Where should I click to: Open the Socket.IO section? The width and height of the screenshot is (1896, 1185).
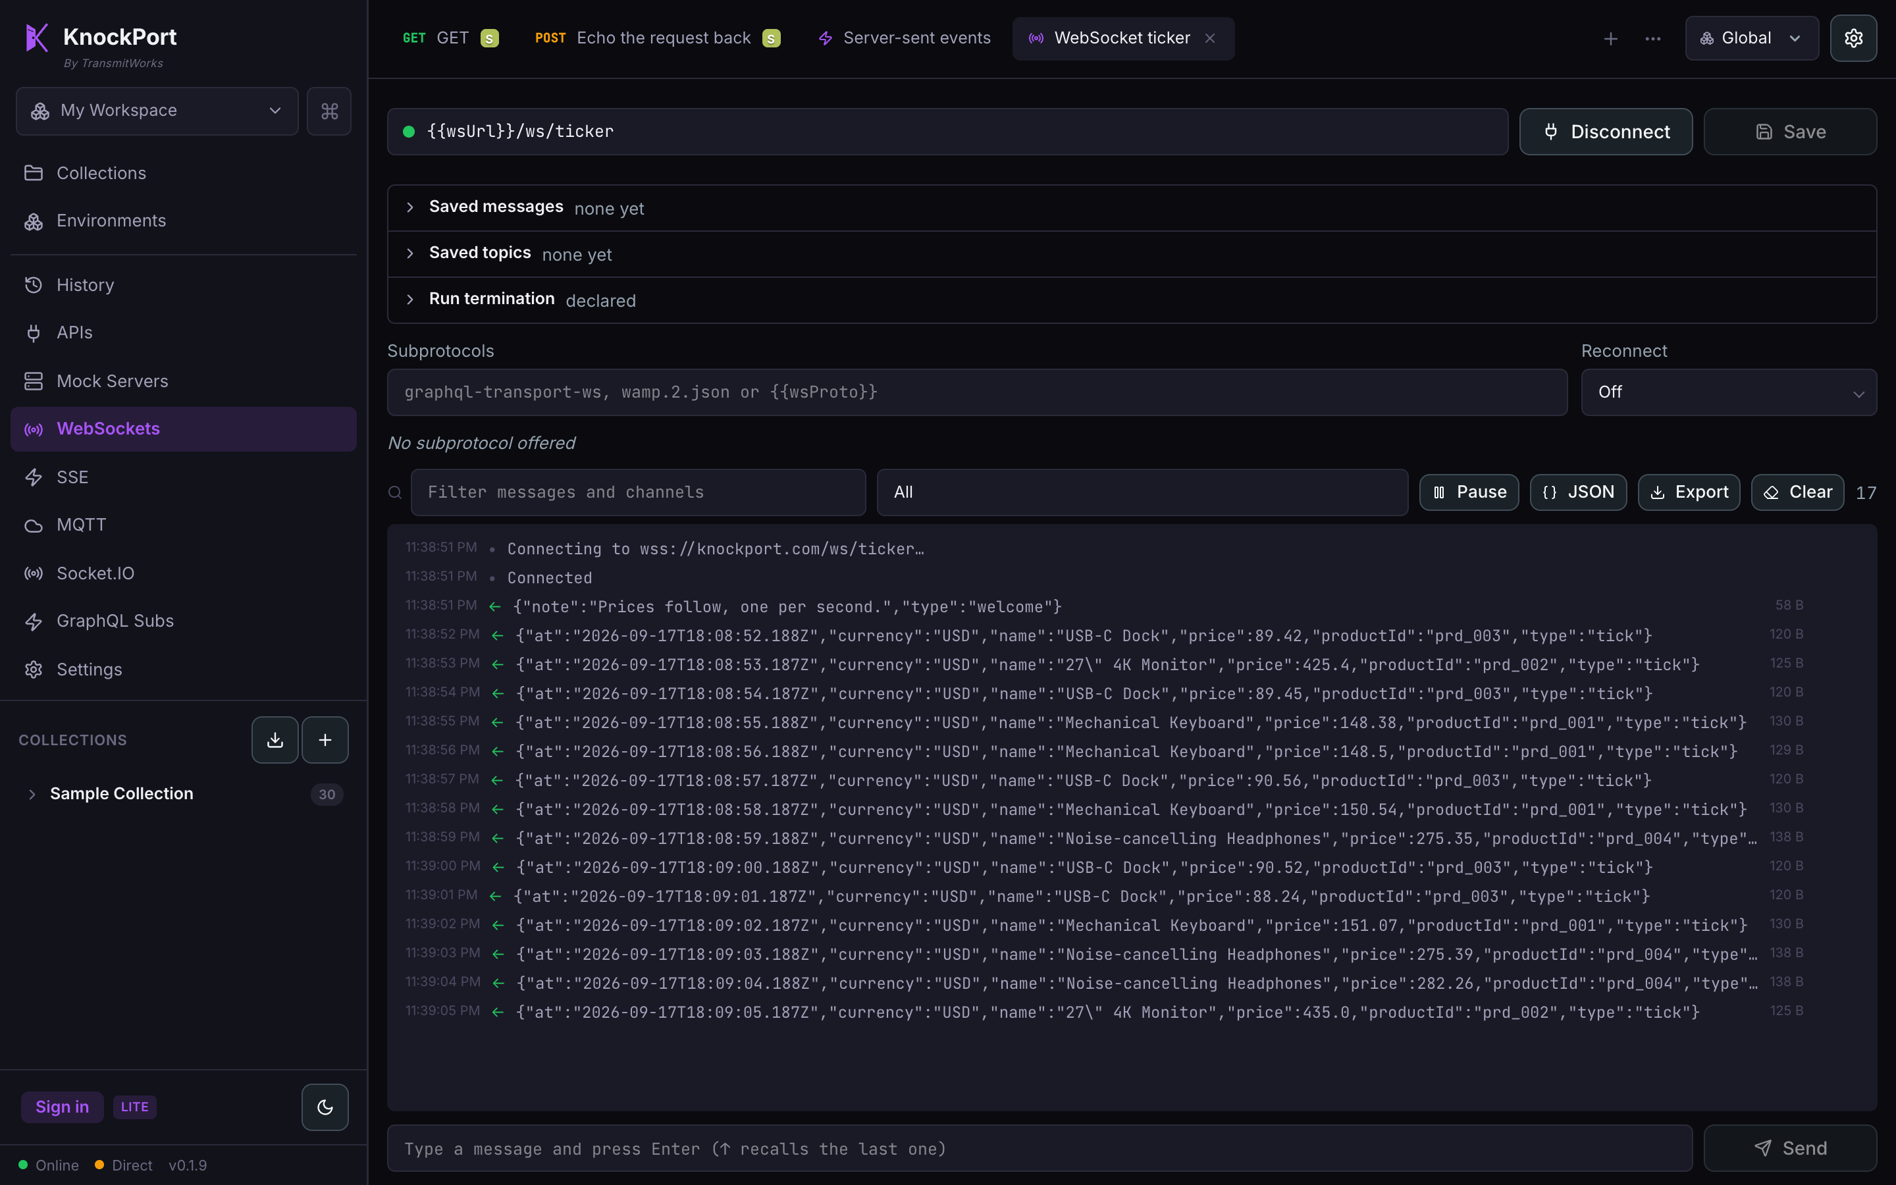tap(183, 573)
